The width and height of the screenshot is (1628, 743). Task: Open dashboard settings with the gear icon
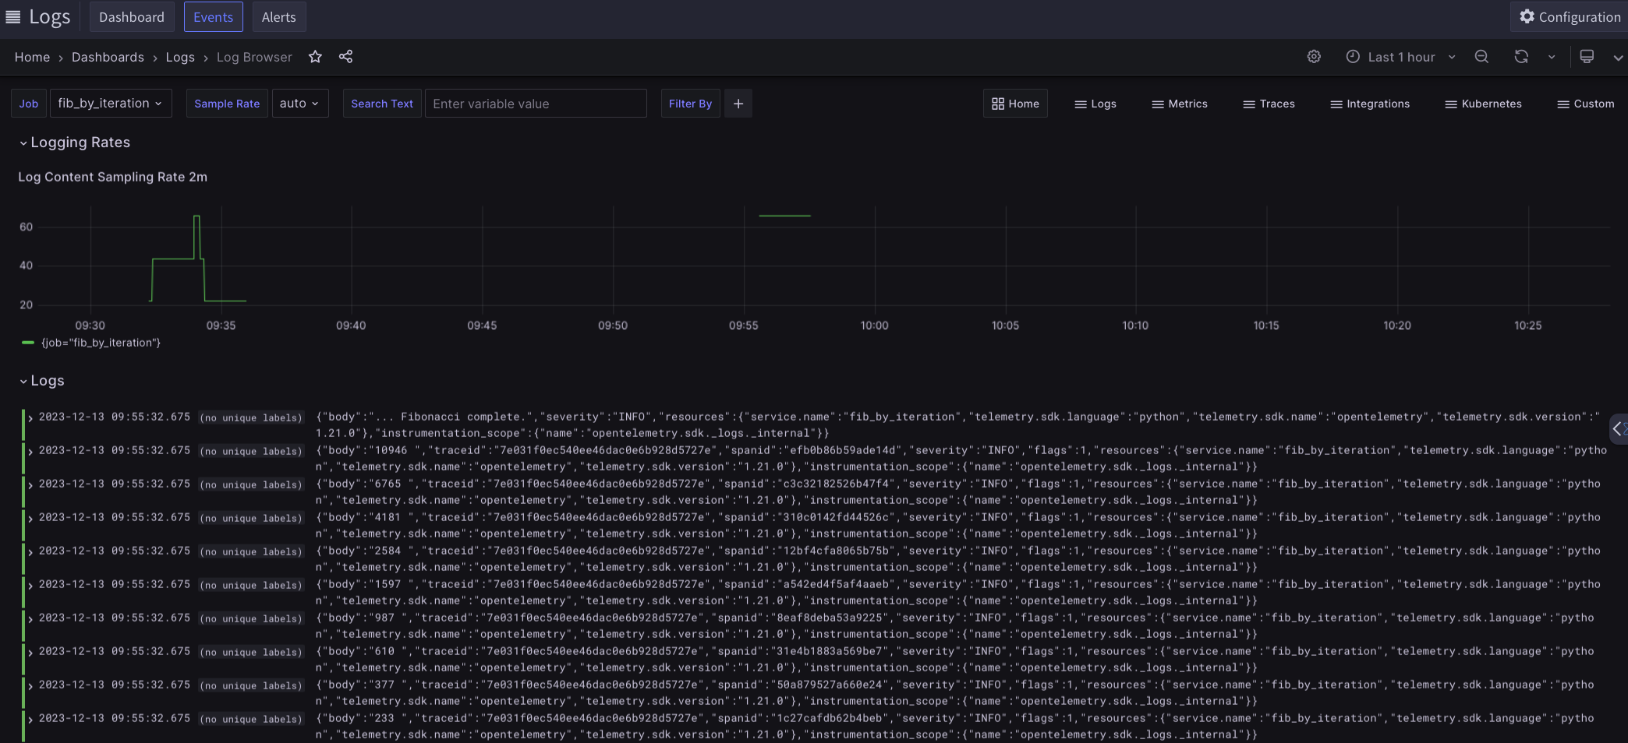[x=1315, y=56]
